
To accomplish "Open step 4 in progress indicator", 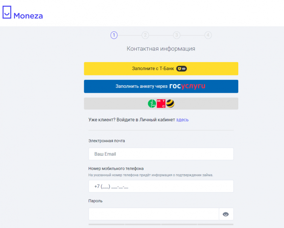I will 208,35.
